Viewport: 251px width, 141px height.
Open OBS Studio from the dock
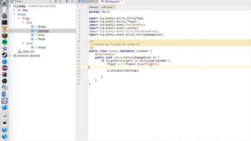click(x=4, y=81)
